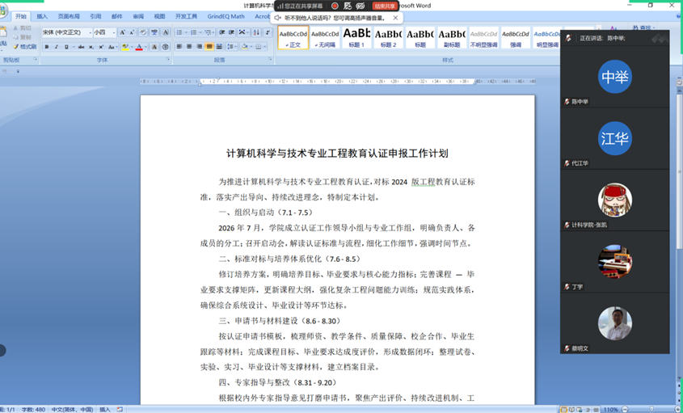The width and height of the screenshot is (683, 413).
Task: Open the phonetic guide tool
Action: coord(154,32)
